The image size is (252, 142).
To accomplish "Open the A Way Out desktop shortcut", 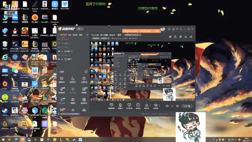I will click(25, 5).
